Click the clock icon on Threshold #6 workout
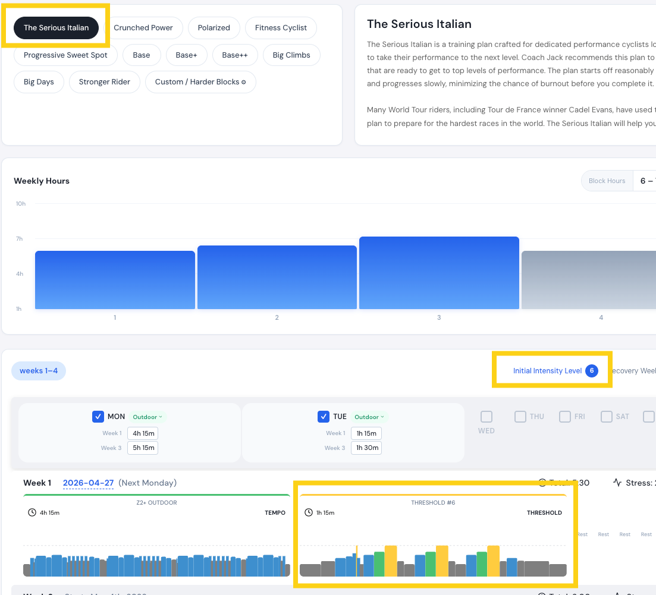Screen dimensions: 656x595 tap(308, 512)
